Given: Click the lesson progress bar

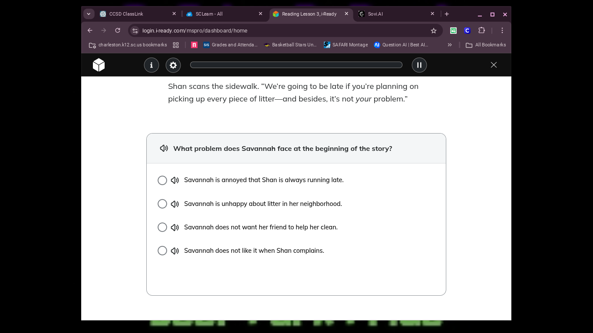Looking at the screenshot, I should coord(296,65).
